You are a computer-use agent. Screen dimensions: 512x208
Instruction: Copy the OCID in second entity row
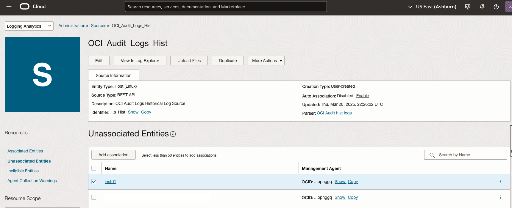(x=353, y=197)
